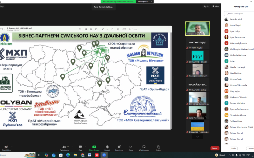The image size is (254, 158).
Task: Toggle the PDF sidebar view button
Action: pos(2,29)
